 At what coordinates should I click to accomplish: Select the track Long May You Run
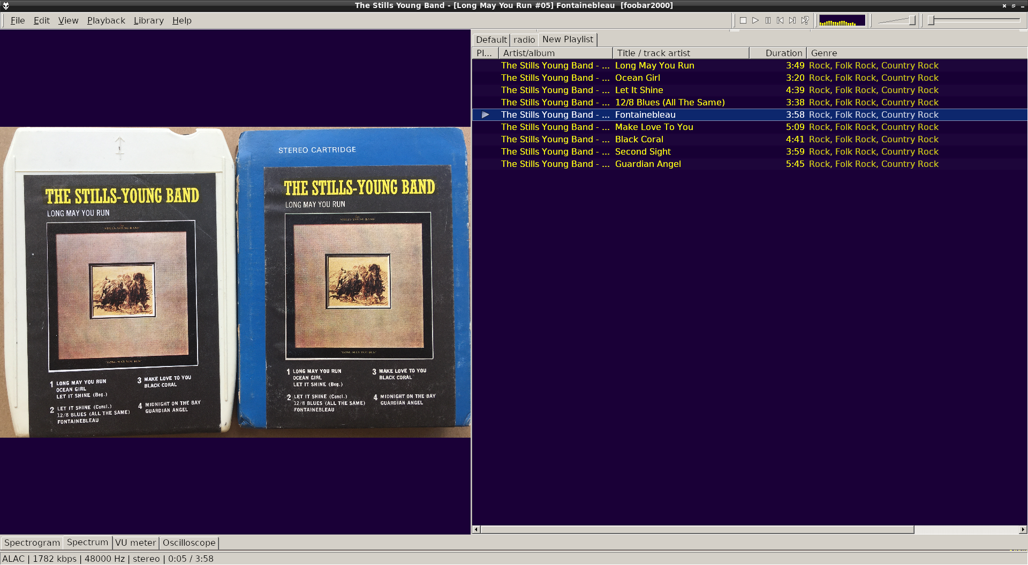point(750,65)
